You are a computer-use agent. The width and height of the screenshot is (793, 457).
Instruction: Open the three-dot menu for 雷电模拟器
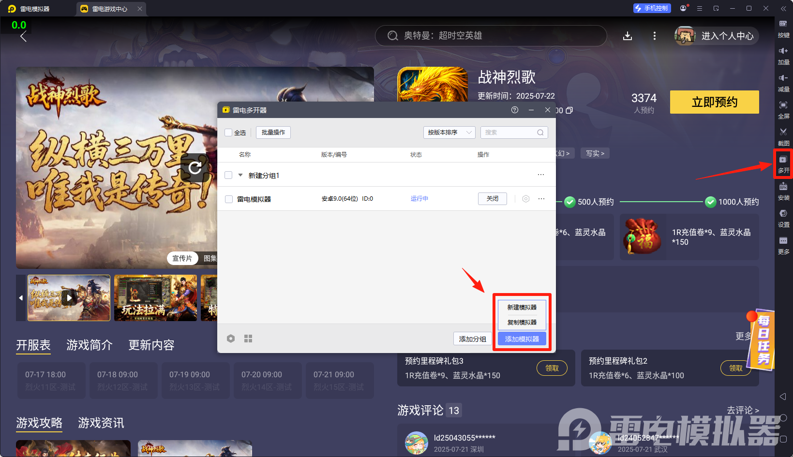click(541, 198)
